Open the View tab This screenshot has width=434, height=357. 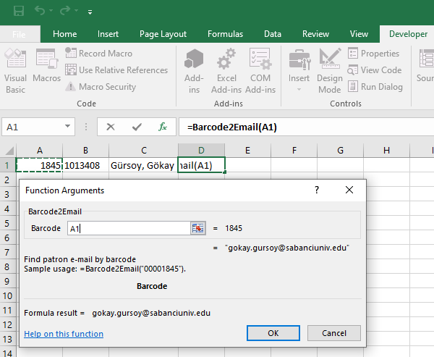pos(359,34)
